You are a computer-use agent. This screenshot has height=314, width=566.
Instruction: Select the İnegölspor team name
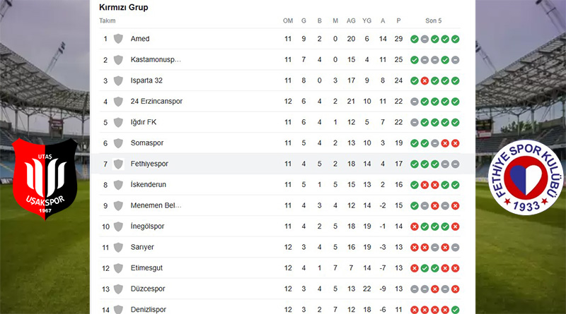click(x=149, y=227)
